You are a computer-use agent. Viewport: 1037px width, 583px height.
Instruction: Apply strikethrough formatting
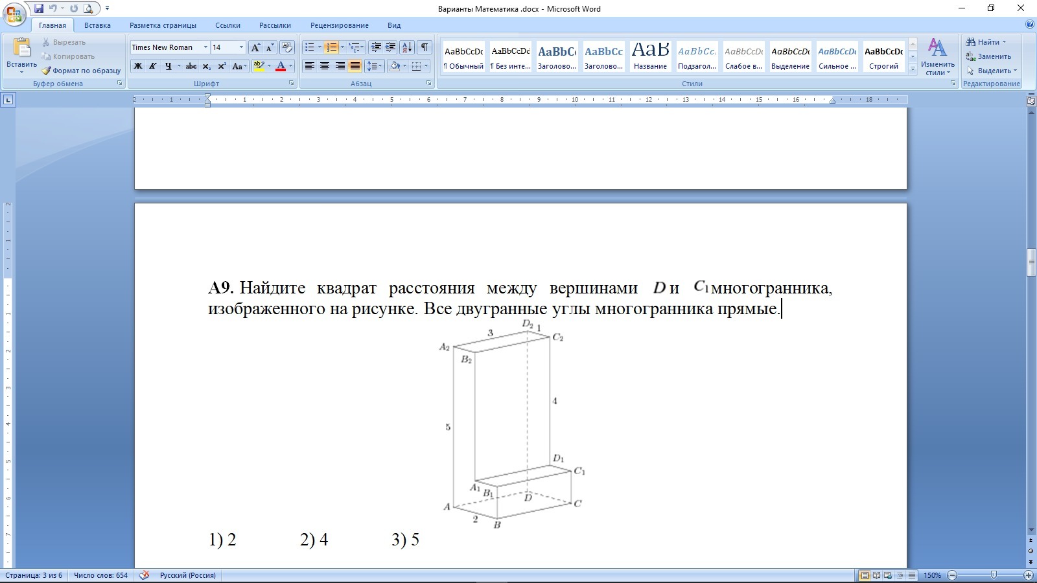tap(191, 66)
